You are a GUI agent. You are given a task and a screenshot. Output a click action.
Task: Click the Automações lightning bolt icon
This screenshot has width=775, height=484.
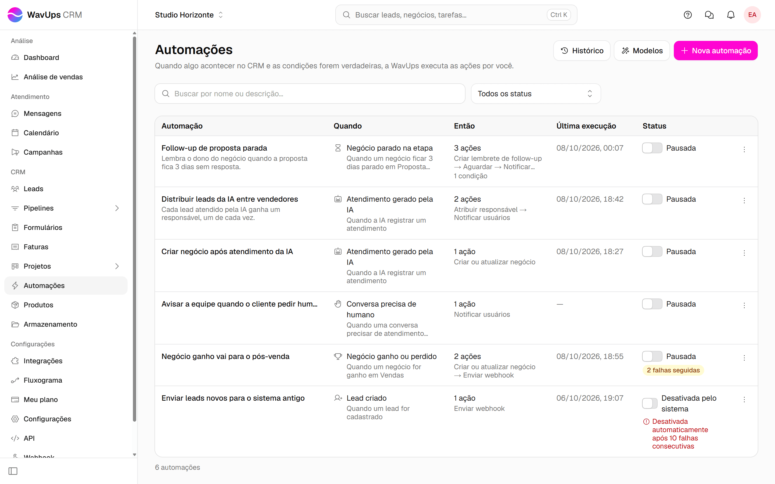(x=15, y=286)
